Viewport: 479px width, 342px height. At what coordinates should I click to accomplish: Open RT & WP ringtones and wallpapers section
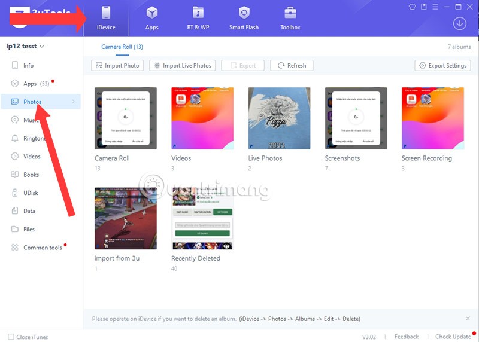click(197, 18)
